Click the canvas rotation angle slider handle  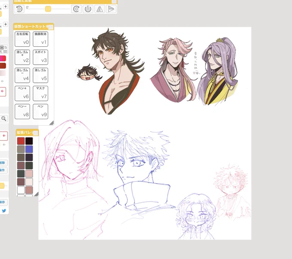pyautogui.click(x=48, y=9)
